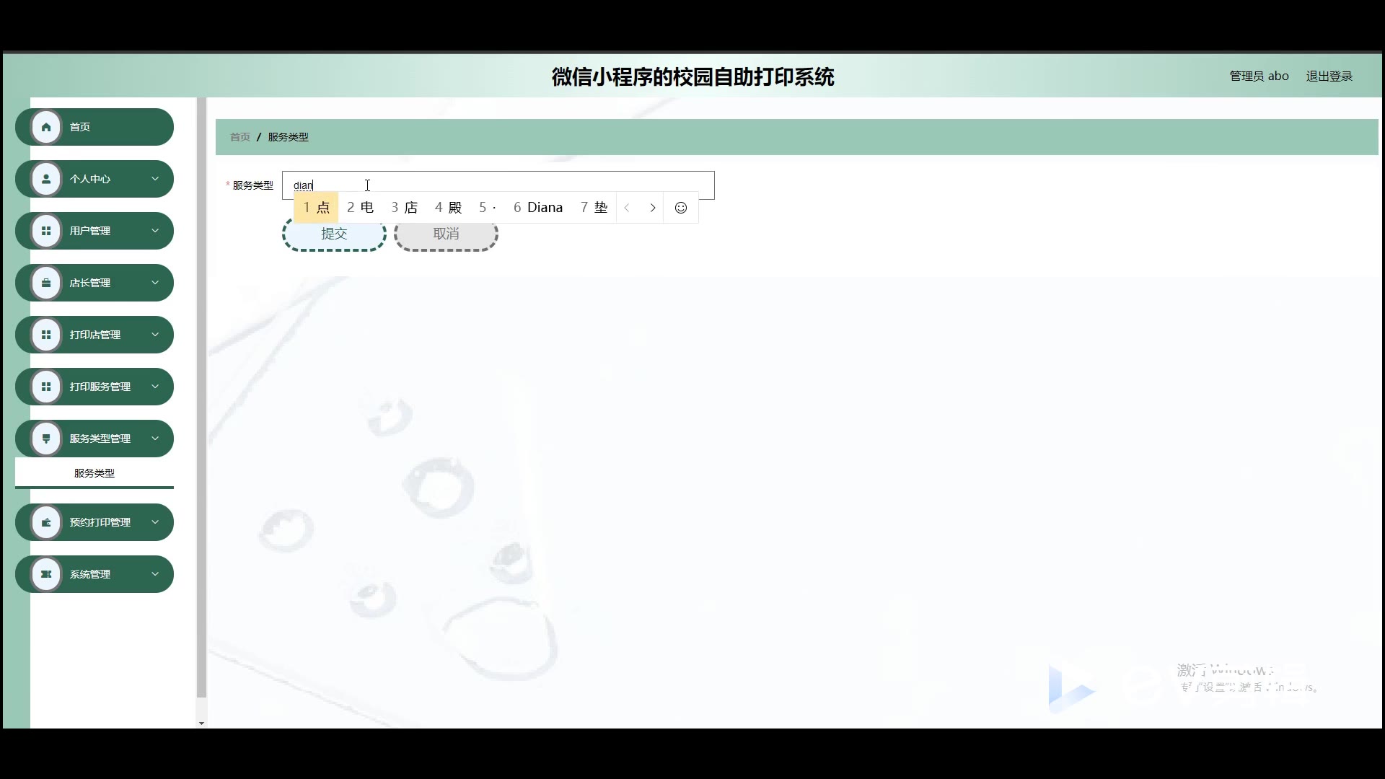1385x779 pixels.
Task: Open the 用户管理 sidebar menu
Action: tap(94, 231)
